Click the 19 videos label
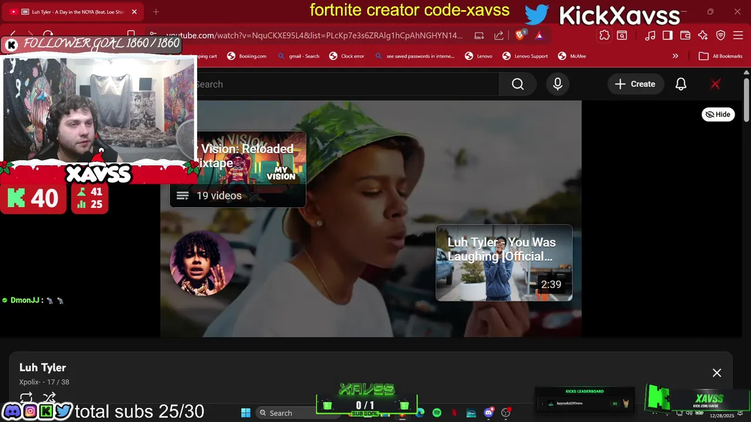The width and height of the screenshot is (751, 422). (x=219, y=196)
